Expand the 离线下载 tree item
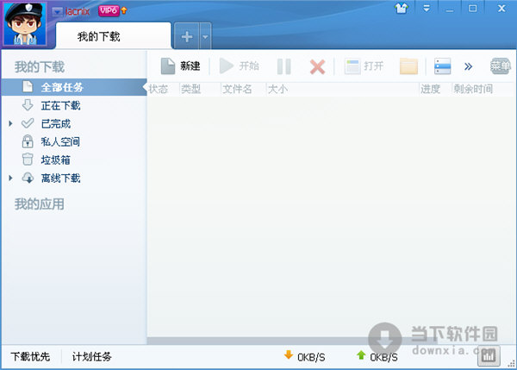 [x=10, y=178]
